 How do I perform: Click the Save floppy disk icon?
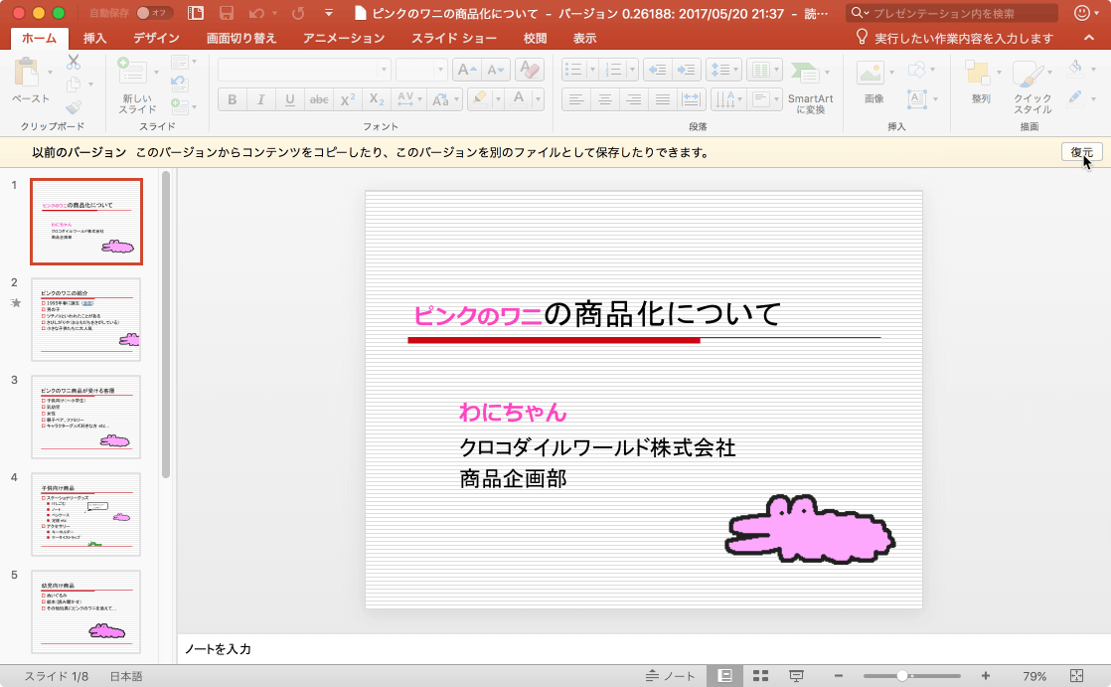(226, 14)
